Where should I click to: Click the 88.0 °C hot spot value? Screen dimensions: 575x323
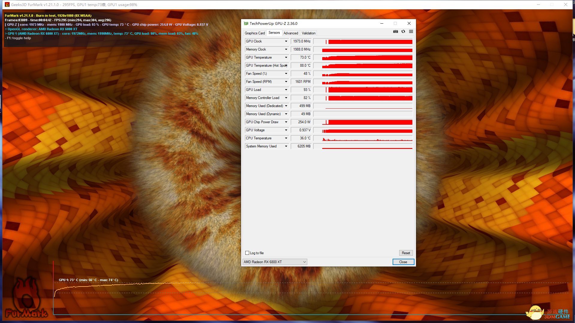click(301, 65)
